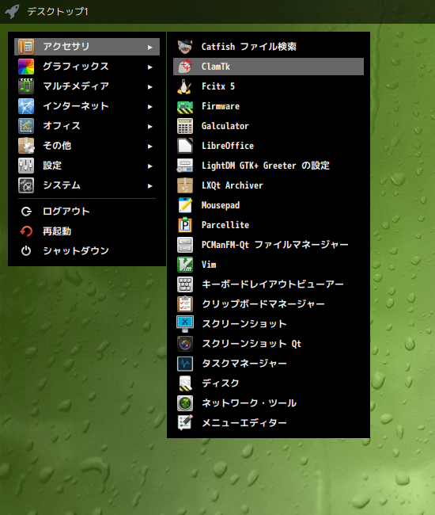This screenshot has height=515, width=435.
Task: Select ログアウト to log out
Action: (x=87, y=212)
